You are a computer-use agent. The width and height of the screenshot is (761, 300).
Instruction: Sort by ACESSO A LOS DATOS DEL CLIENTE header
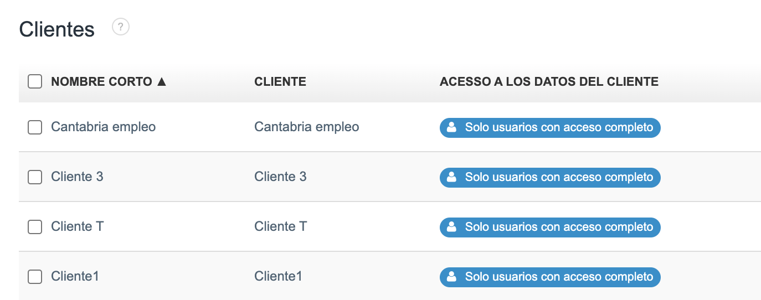point(548,82)
